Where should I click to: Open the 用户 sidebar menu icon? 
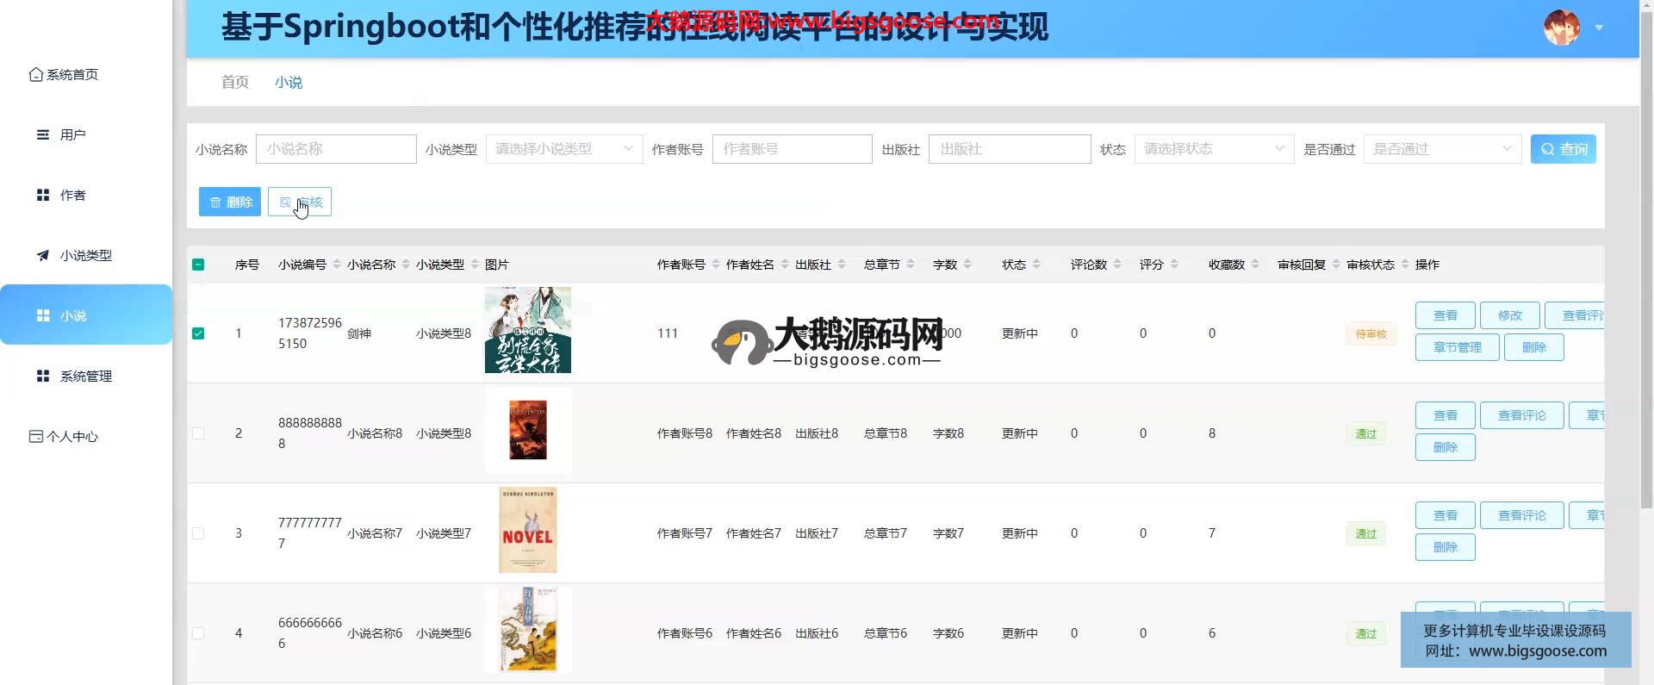click(42, 135)
